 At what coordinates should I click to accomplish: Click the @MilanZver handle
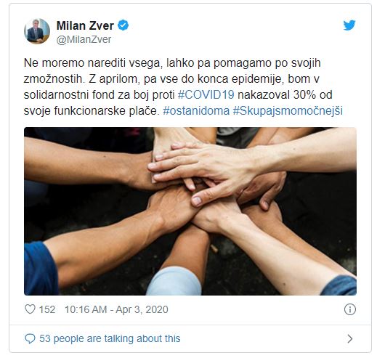84,39
